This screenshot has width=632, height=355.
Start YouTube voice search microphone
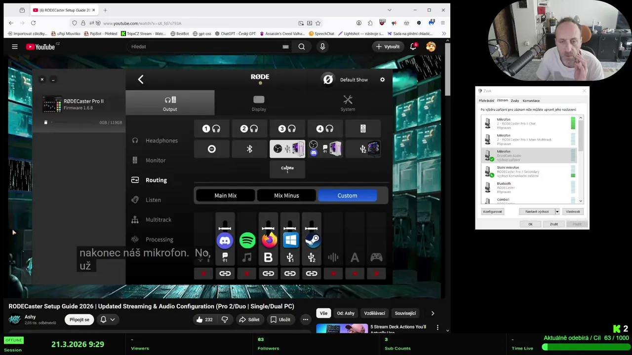pos(322,46)
